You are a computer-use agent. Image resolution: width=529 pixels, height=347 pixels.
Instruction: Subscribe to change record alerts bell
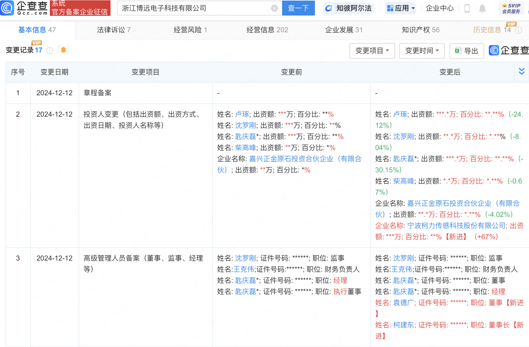click(63, 50)
